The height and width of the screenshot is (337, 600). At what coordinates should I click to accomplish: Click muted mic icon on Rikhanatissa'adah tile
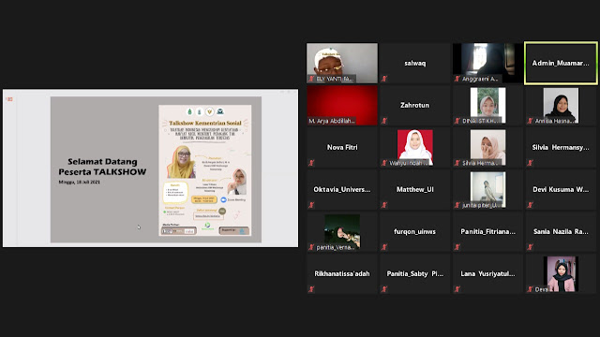pos(311,289)
